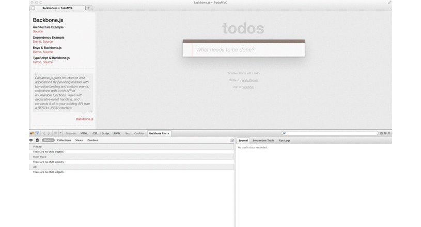Click the trash can clear icon
This screenshot has height=227, width=421.
coord(37,141)
